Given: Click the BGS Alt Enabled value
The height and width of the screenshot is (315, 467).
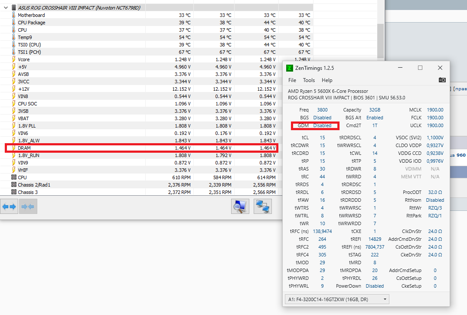Looking at the screenshot, I should click(x=375, y=118).
